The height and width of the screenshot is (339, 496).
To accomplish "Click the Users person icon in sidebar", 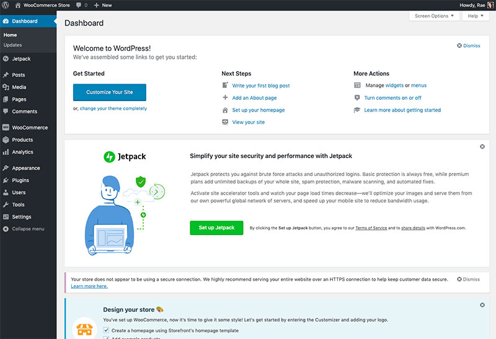I will tap(6, 192).
